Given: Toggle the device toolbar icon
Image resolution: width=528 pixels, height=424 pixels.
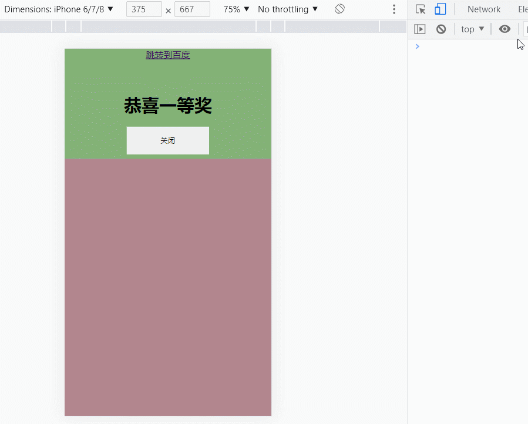Looking at the screenshot, I should click(x=440, y=9).
